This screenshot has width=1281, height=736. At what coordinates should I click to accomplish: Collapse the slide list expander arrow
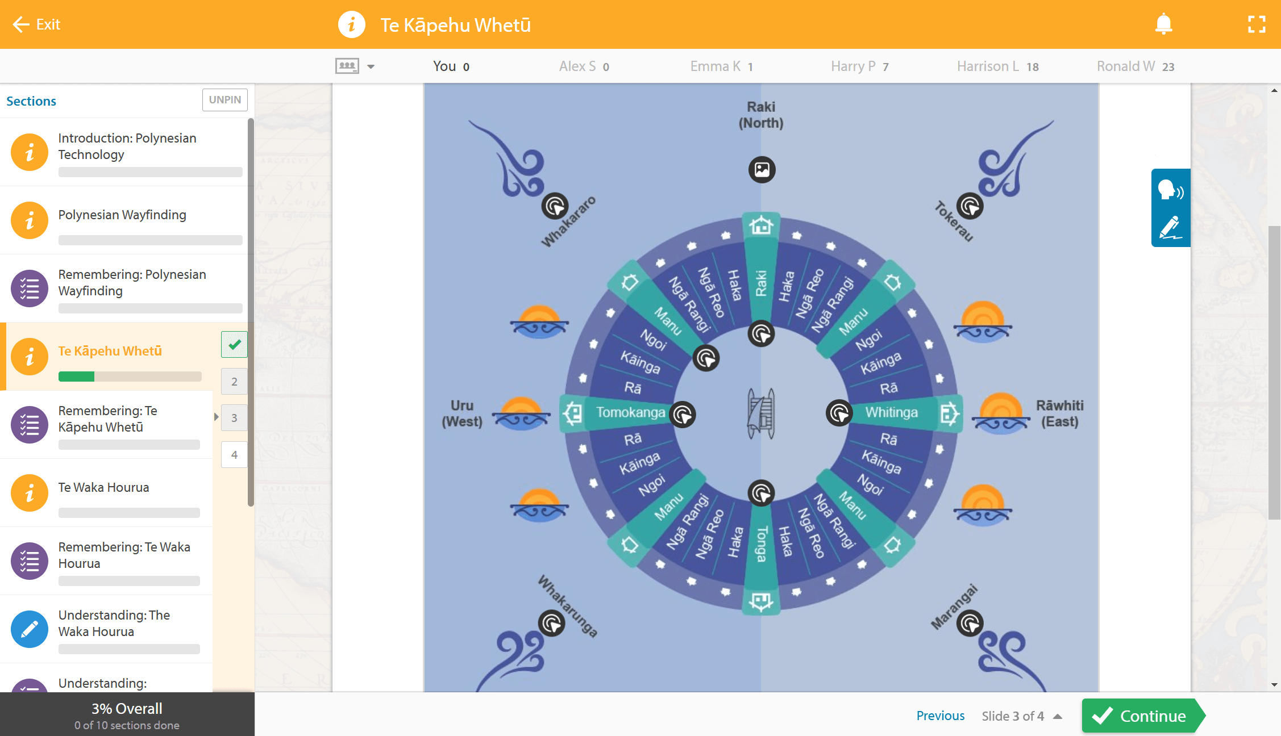tap(216, 417)
